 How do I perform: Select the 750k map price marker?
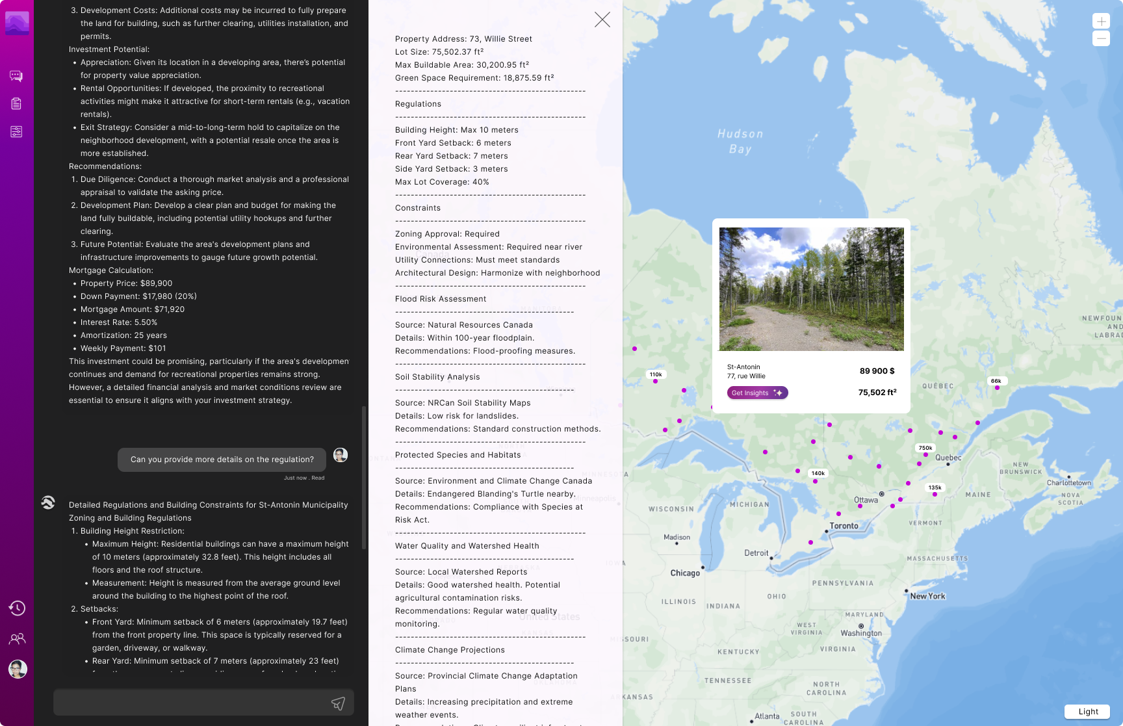(925, 448)
